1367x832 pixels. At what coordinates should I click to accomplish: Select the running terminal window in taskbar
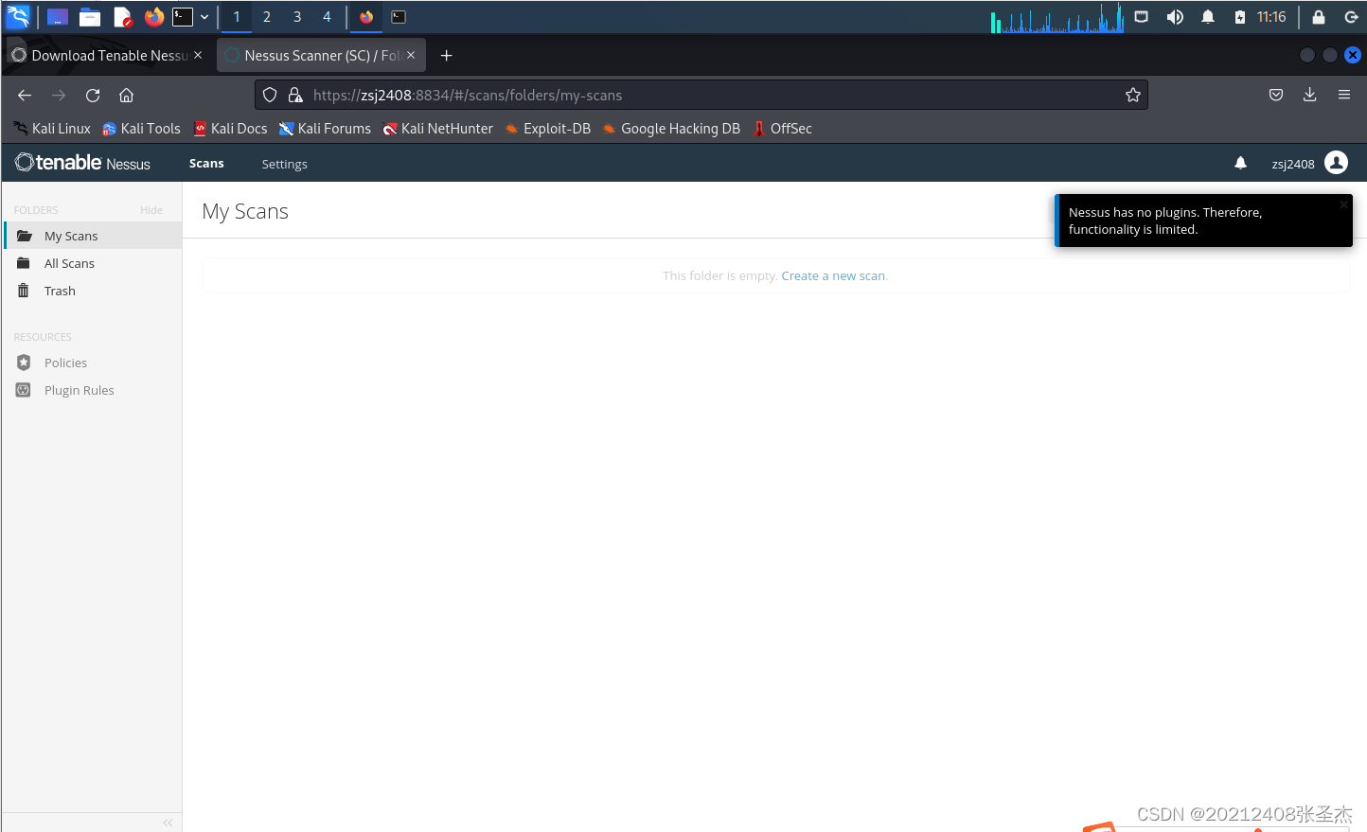click(399, 17)
